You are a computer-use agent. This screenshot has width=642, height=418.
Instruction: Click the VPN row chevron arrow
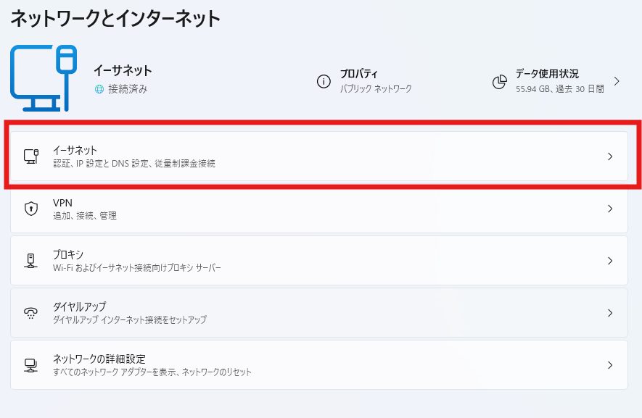tap(610, 209)
